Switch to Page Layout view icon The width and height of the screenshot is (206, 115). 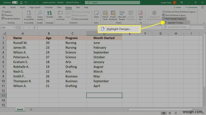coord(170,113)
